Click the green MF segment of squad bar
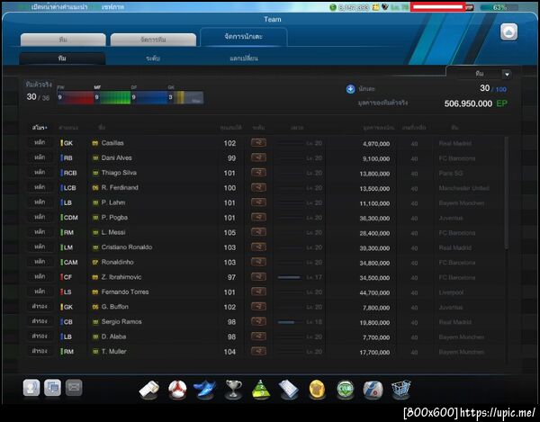This screenshot has width=540, height=422. (112, 97)
